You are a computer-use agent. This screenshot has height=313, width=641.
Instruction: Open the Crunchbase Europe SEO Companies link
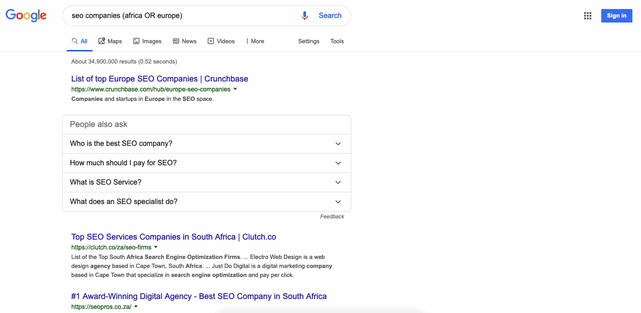(159, 78)
